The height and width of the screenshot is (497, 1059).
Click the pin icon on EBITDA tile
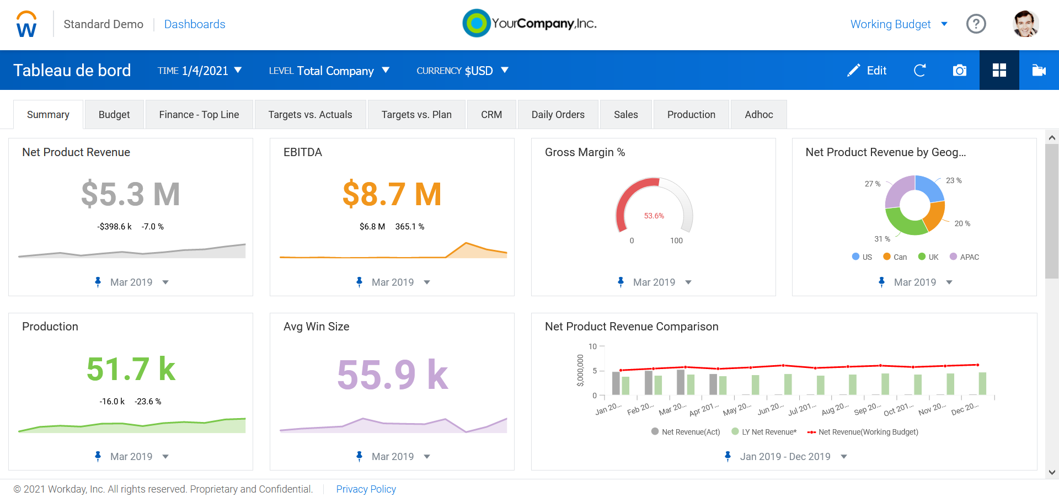tap(359, 282)
